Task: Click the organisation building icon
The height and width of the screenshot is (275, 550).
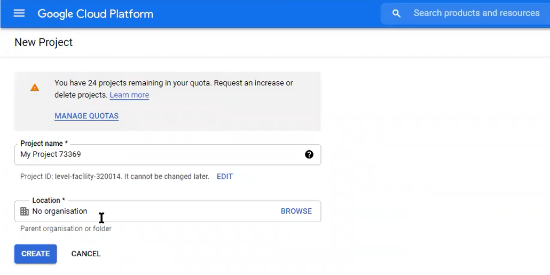Action: coord(24,211)
